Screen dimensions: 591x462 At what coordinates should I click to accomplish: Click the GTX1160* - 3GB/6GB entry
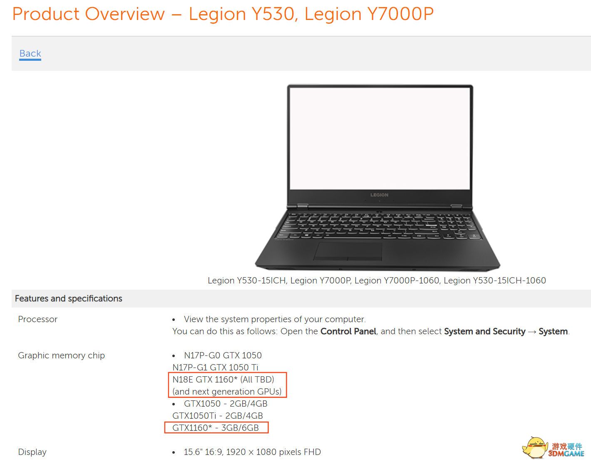pyautogui.click(x=216, y=427)
